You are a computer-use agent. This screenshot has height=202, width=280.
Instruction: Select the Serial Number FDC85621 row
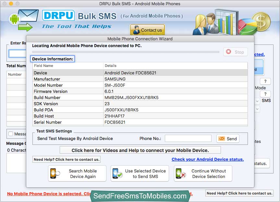(140, 122)
